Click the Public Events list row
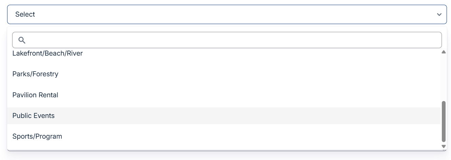The width and height of the screenshot is (451, 160). [x=223, y=116]
